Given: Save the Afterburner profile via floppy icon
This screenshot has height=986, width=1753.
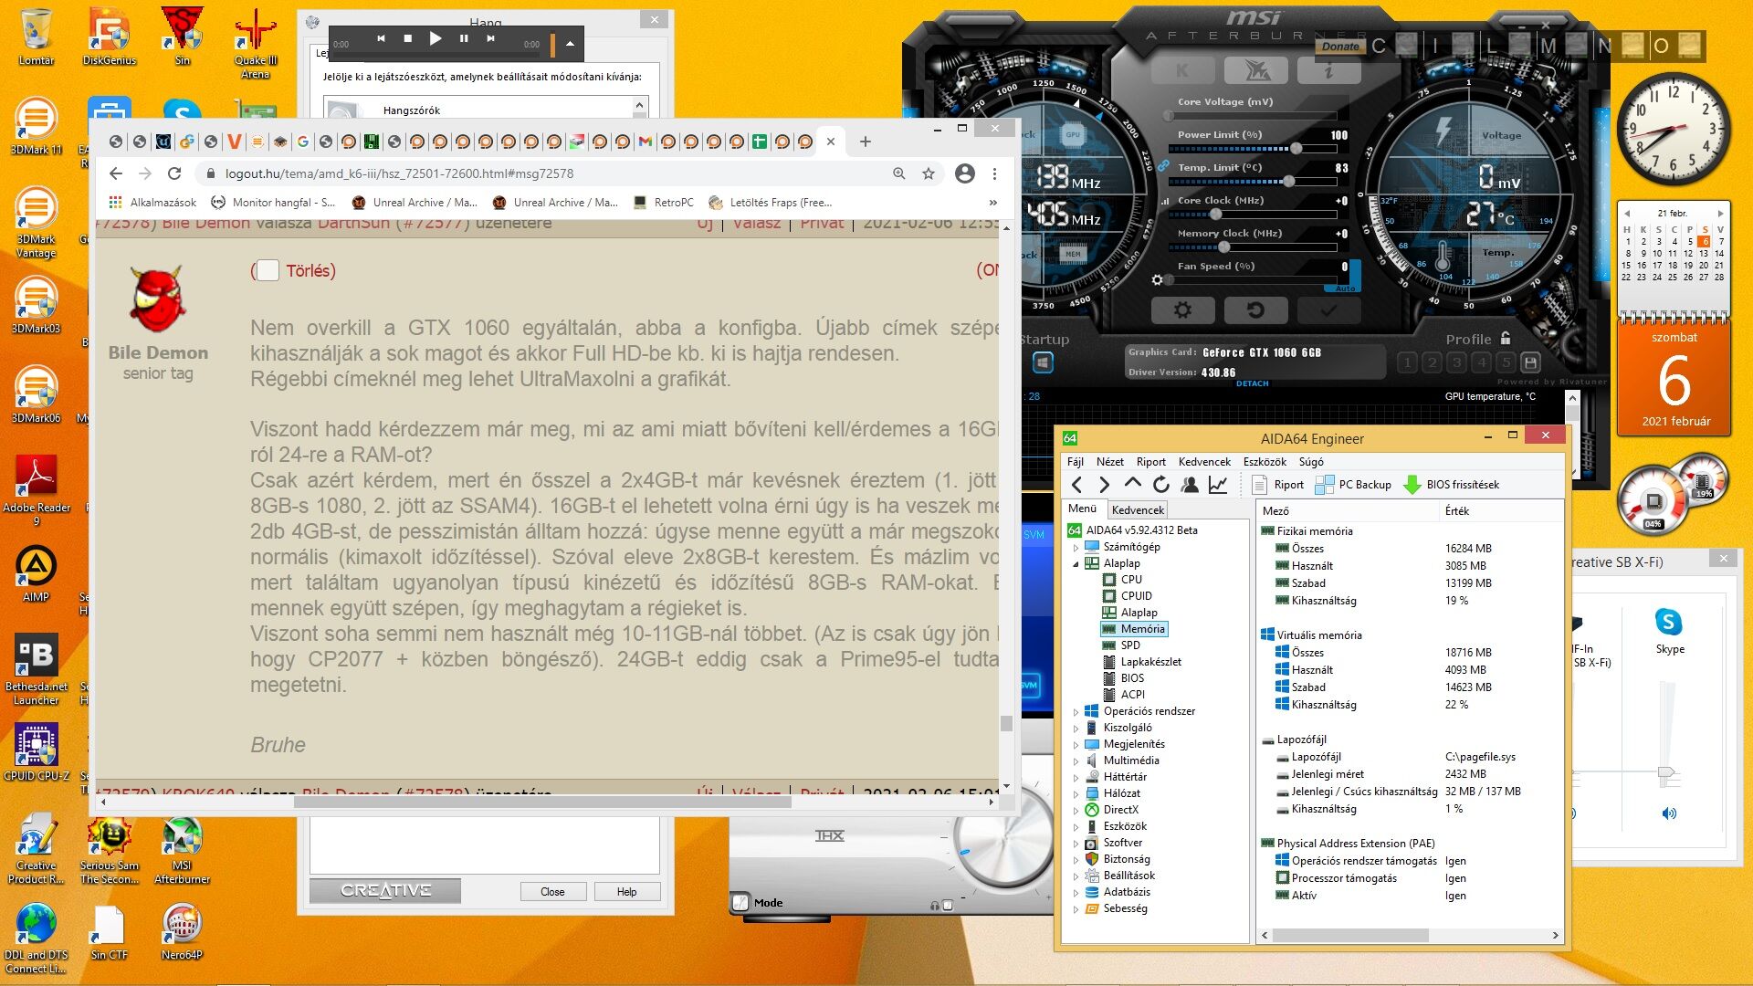Looking at the screenshot, I should [1531, 362].
